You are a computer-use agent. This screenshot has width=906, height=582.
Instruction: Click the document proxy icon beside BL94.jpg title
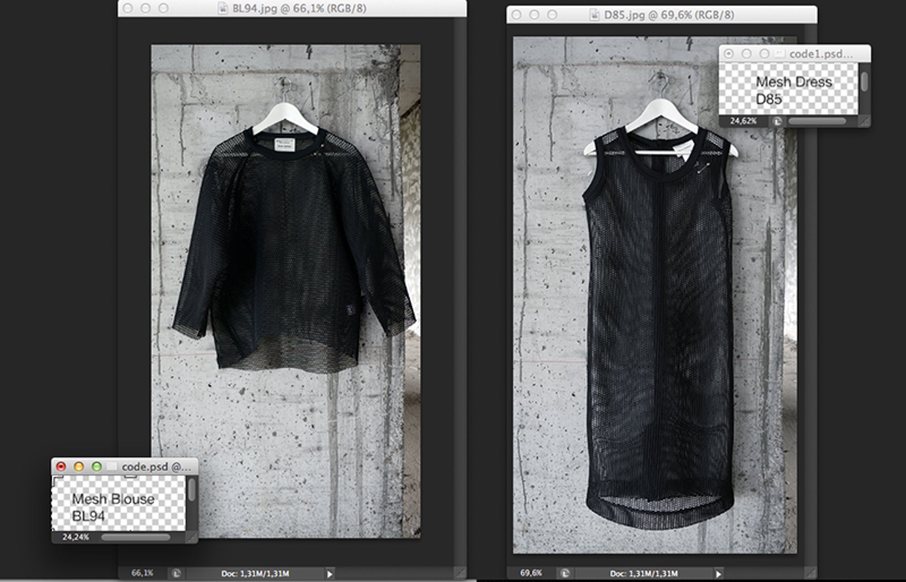click(223, 9)
